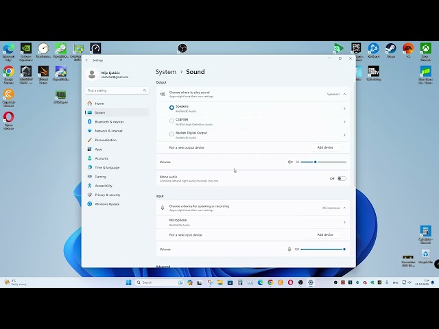
Task: Click the search magnifier in Find a setting
Action: (145, 90)
